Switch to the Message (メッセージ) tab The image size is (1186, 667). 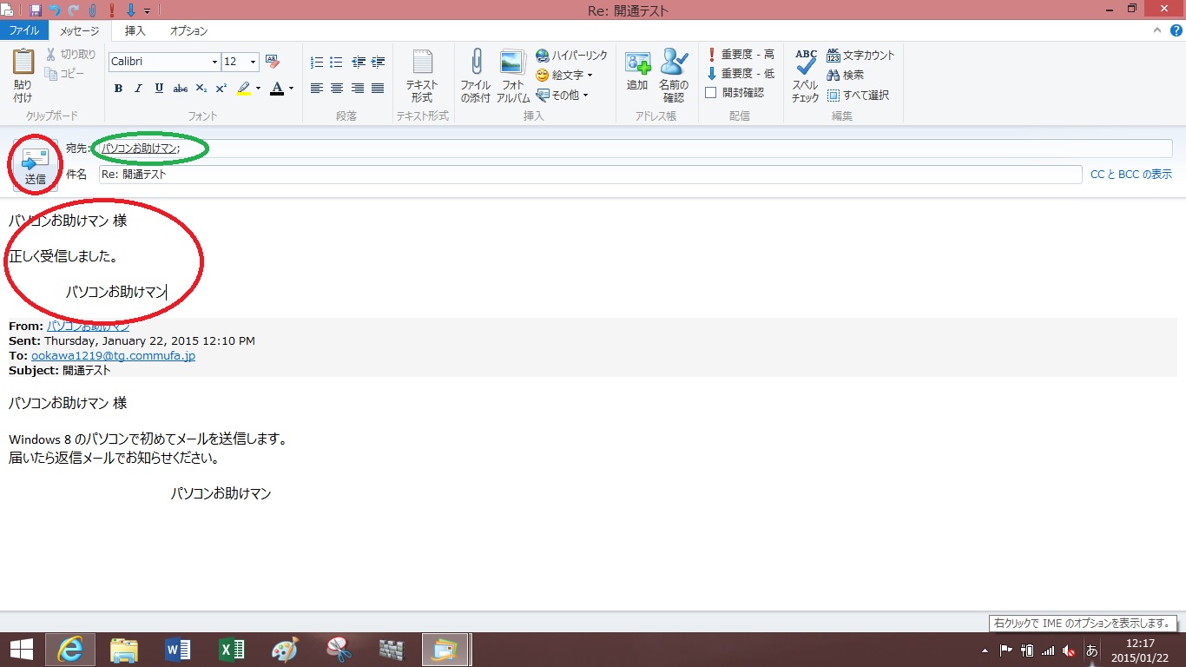click(80, 30)
